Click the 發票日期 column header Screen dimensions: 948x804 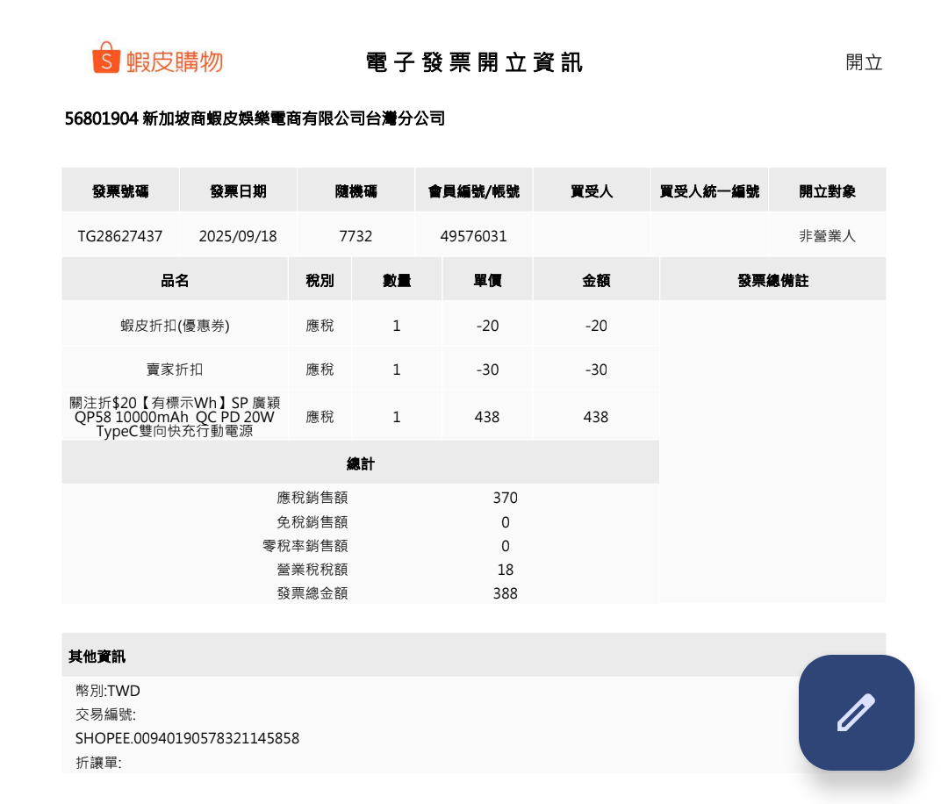238,191
